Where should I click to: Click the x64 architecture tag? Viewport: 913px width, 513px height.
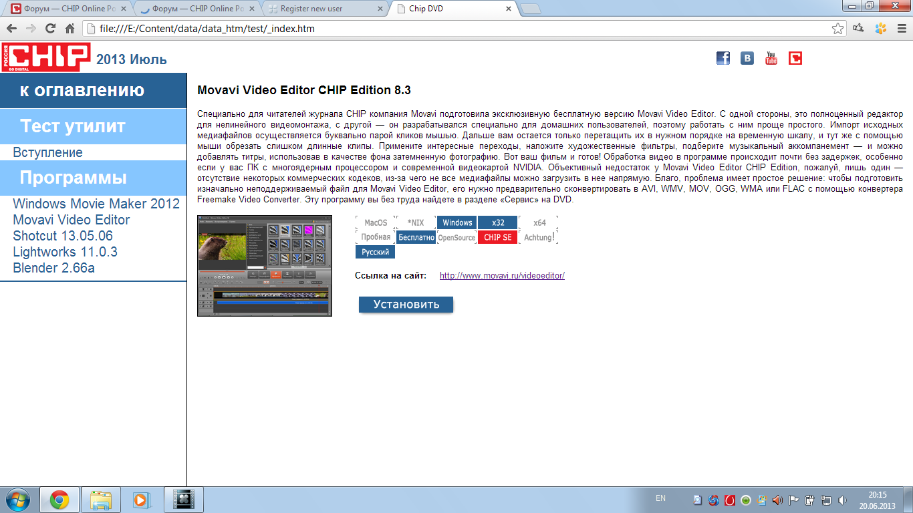(539, 222)
